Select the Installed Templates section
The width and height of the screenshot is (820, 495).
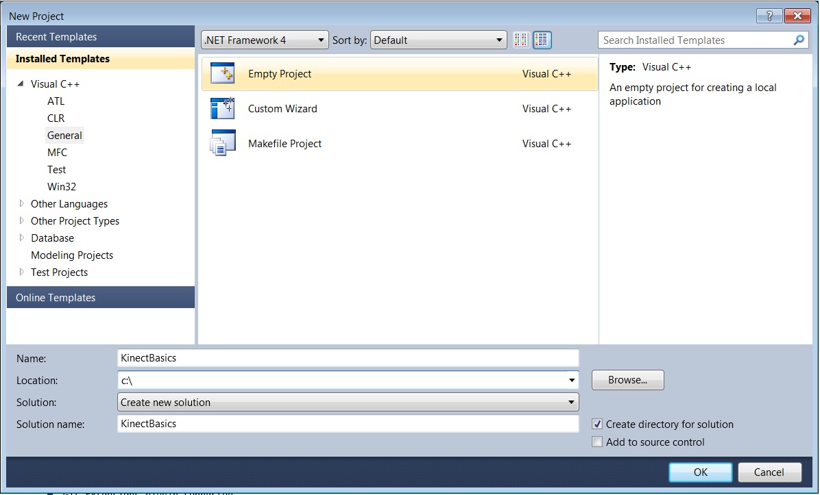click(x=100, y=58)
